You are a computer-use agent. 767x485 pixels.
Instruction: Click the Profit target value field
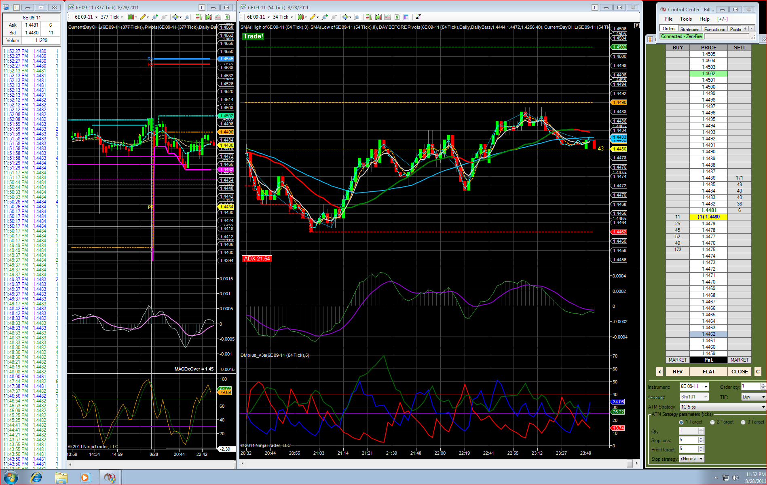688,449
